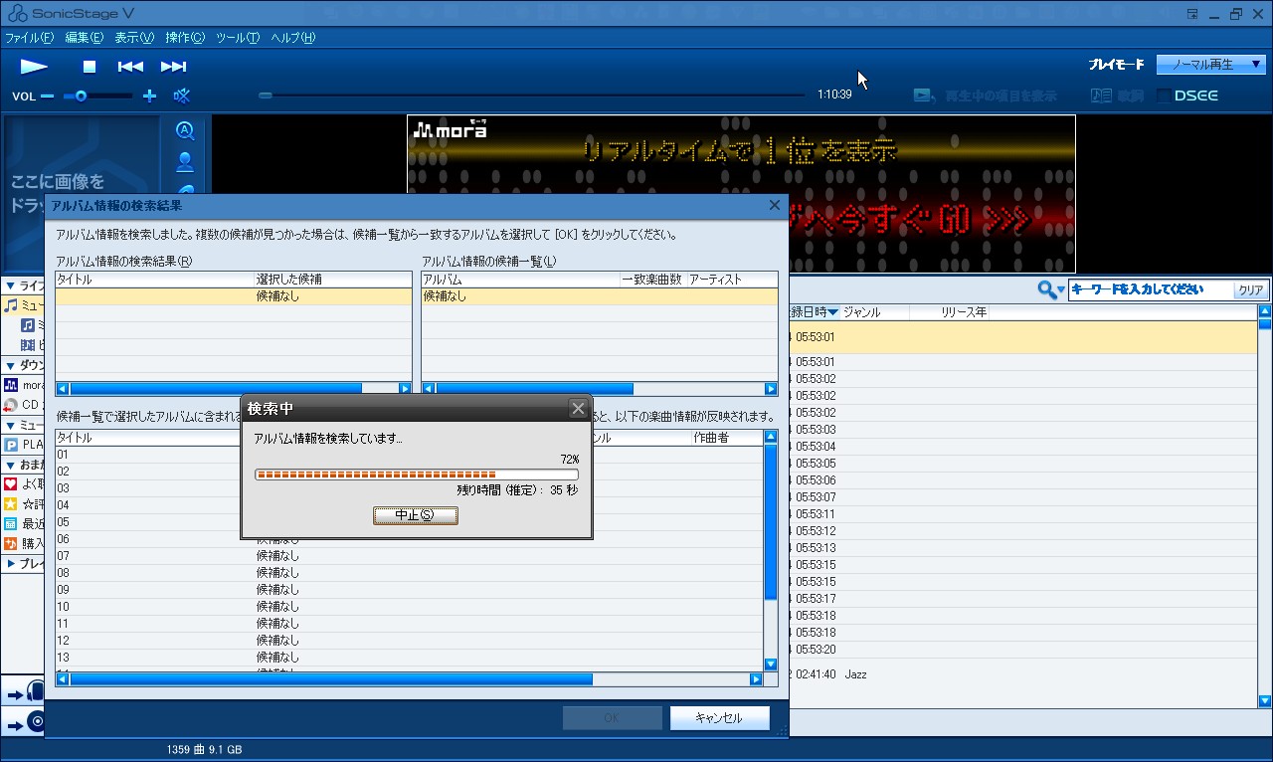Click the search progress bar at 72%

pos(417,475)
